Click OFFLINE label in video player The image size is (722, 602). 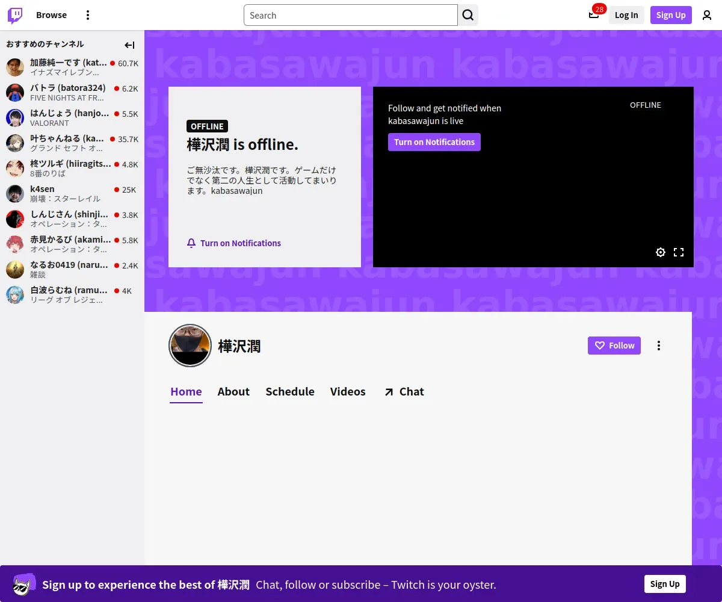(646, 105)
